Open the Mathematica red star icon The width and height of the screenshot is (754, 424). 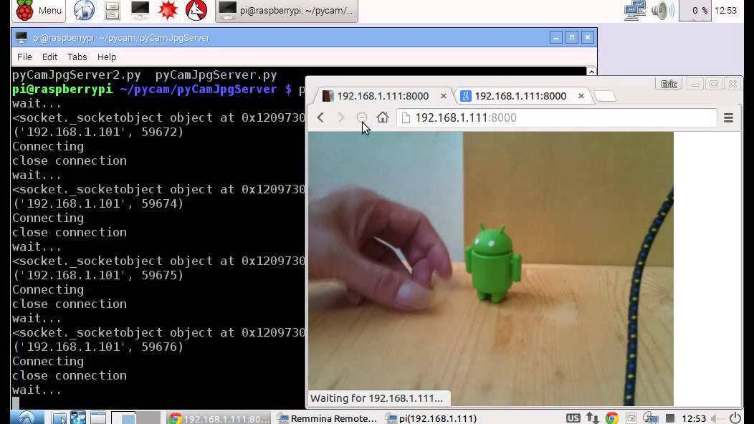tap(168, 11)
